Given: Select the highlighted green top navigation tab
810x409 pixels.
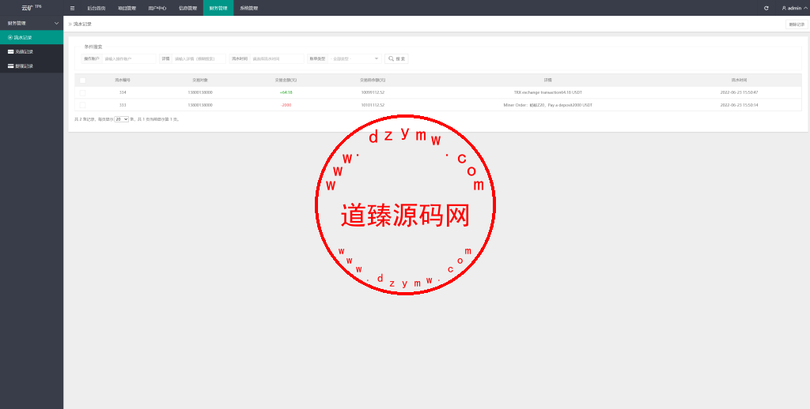Looking at the screenshot, I should tap(218, 8).
